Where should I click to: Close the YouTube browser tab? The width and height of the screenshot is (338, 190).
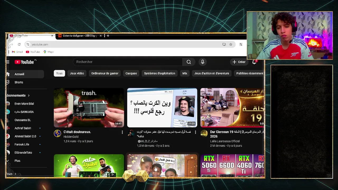pyautogui.click(x=52, y=36)
